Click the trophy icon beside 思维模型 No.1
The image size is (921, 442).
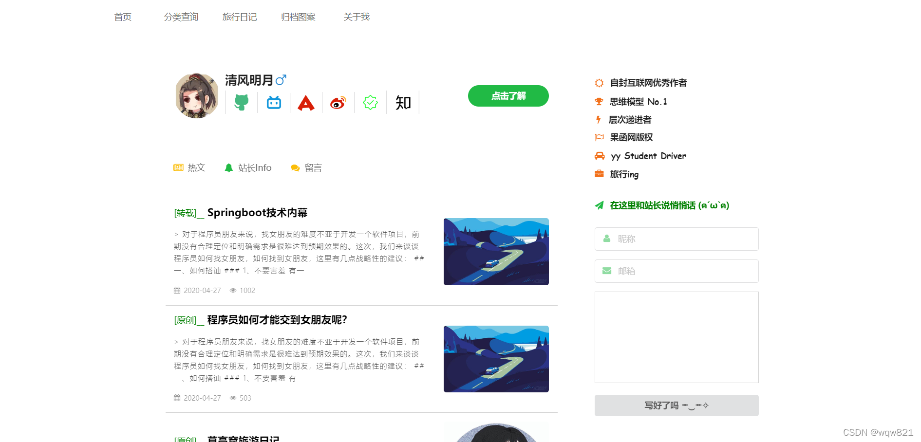(599, 102)
